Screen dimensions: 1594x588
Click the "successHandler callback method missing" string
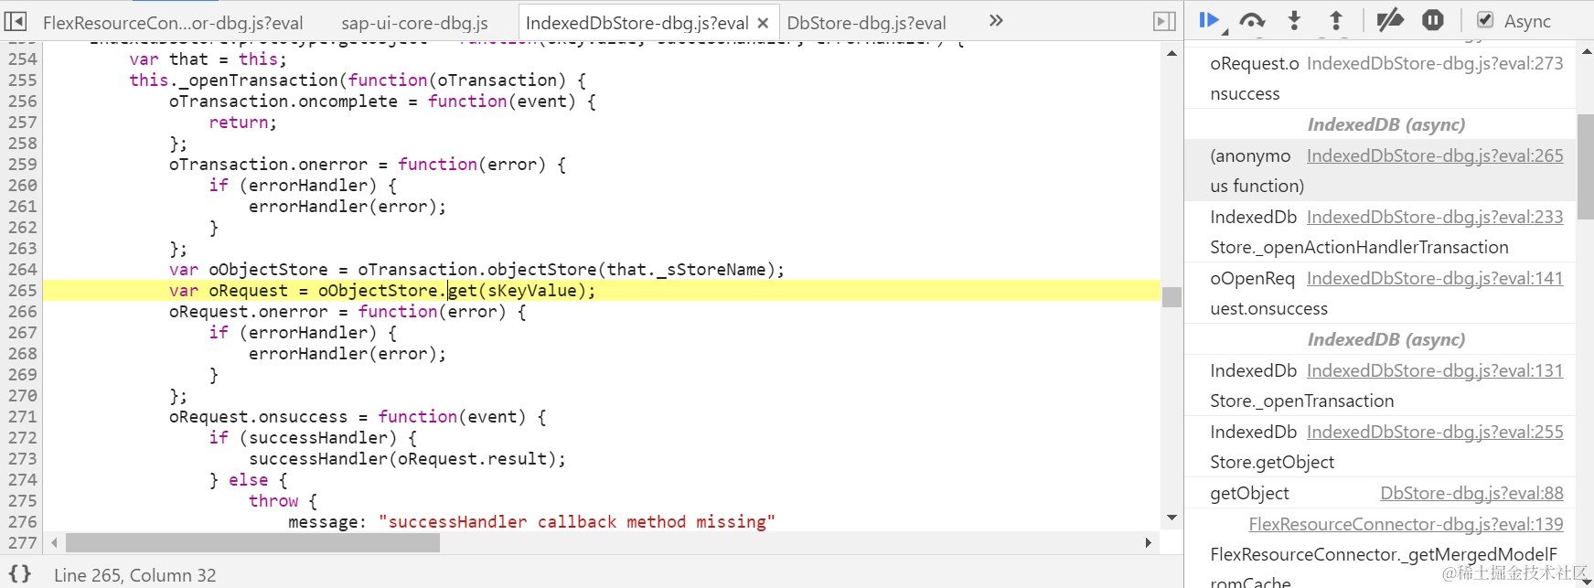(x=577, y=521)
